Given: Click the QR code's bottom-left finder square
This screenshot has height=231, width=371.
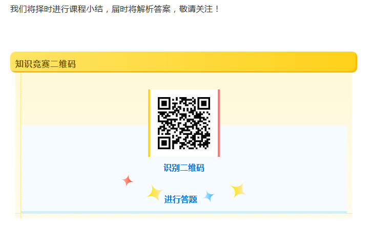Looking at the screenshot, I should 164,143.
